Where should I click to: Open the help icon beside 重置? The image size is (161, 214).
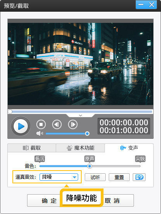point(139,177)
